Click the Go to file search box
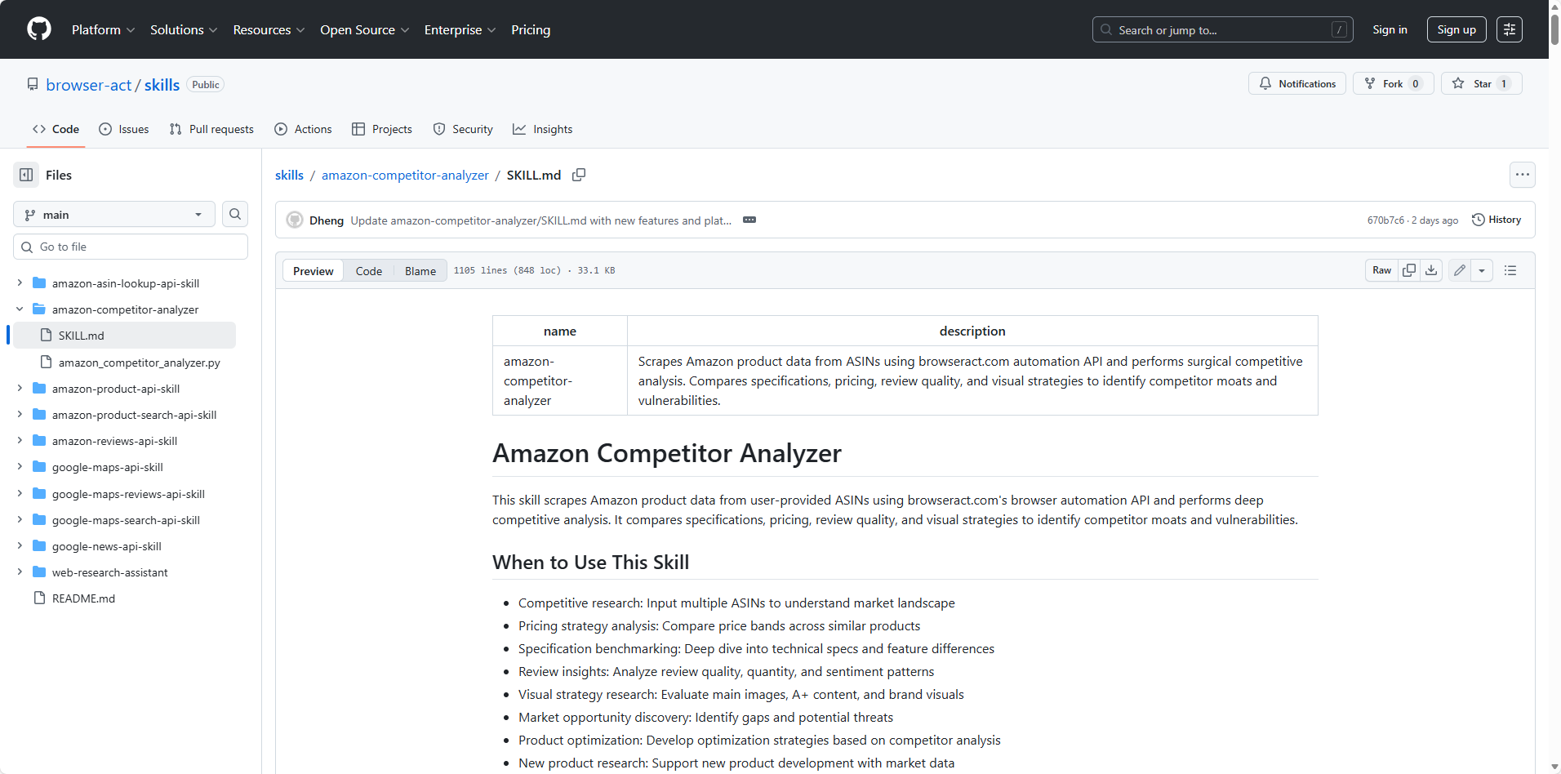1561x774 pixels. click(131, 246)
